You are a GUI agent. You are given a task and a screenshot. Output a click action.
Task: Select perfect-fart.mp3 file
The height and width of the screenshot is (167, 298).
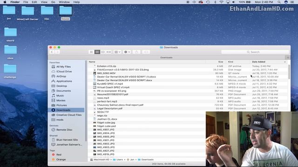pyautogui.click(x=107, y=102)
